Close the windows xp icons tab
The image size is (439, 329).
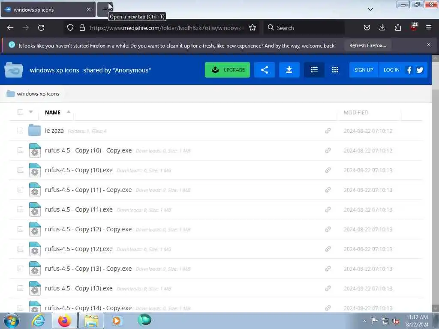tap(88, 9)
